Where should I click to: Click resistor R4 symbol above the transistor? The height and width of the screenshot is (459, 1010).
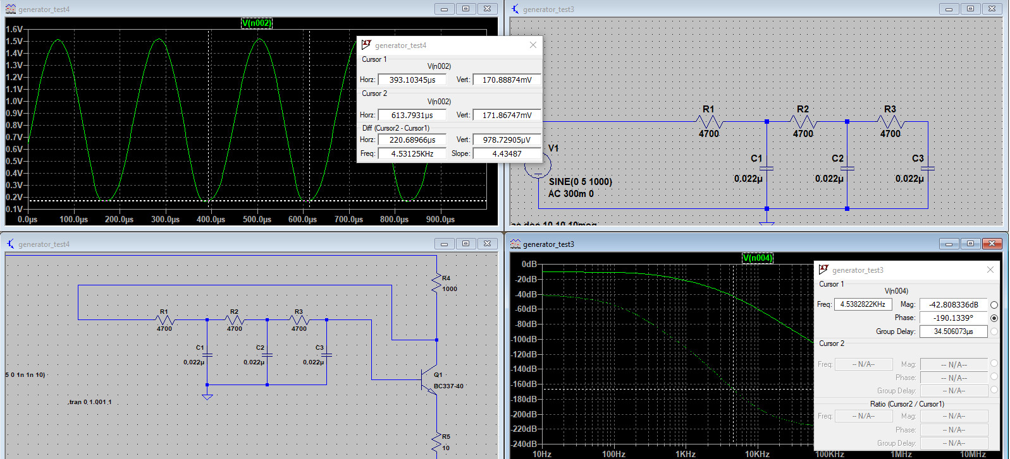pyautogui.click(x=436, y=283)
